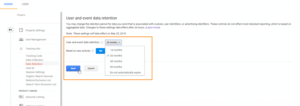This screenshot has height=106, width=300.
Task: Click the back arrow icon beside Property
Action: pos(10,30)
